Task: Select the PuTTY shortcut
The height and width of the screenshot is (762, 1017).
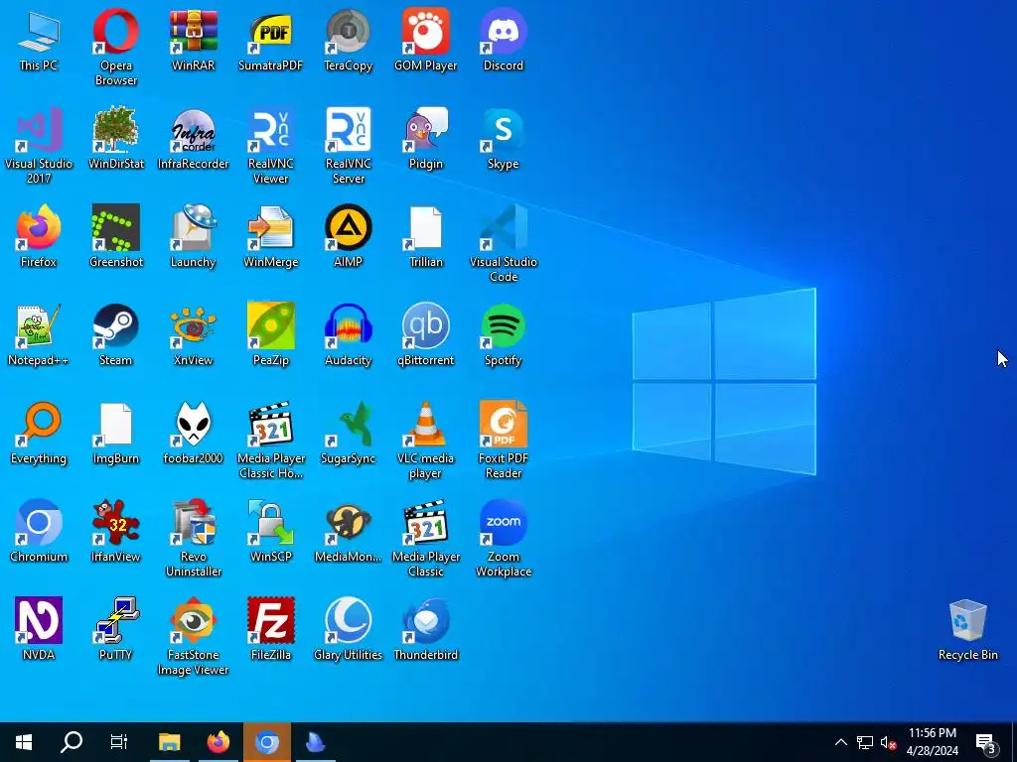Action: (x=115, y=629)
